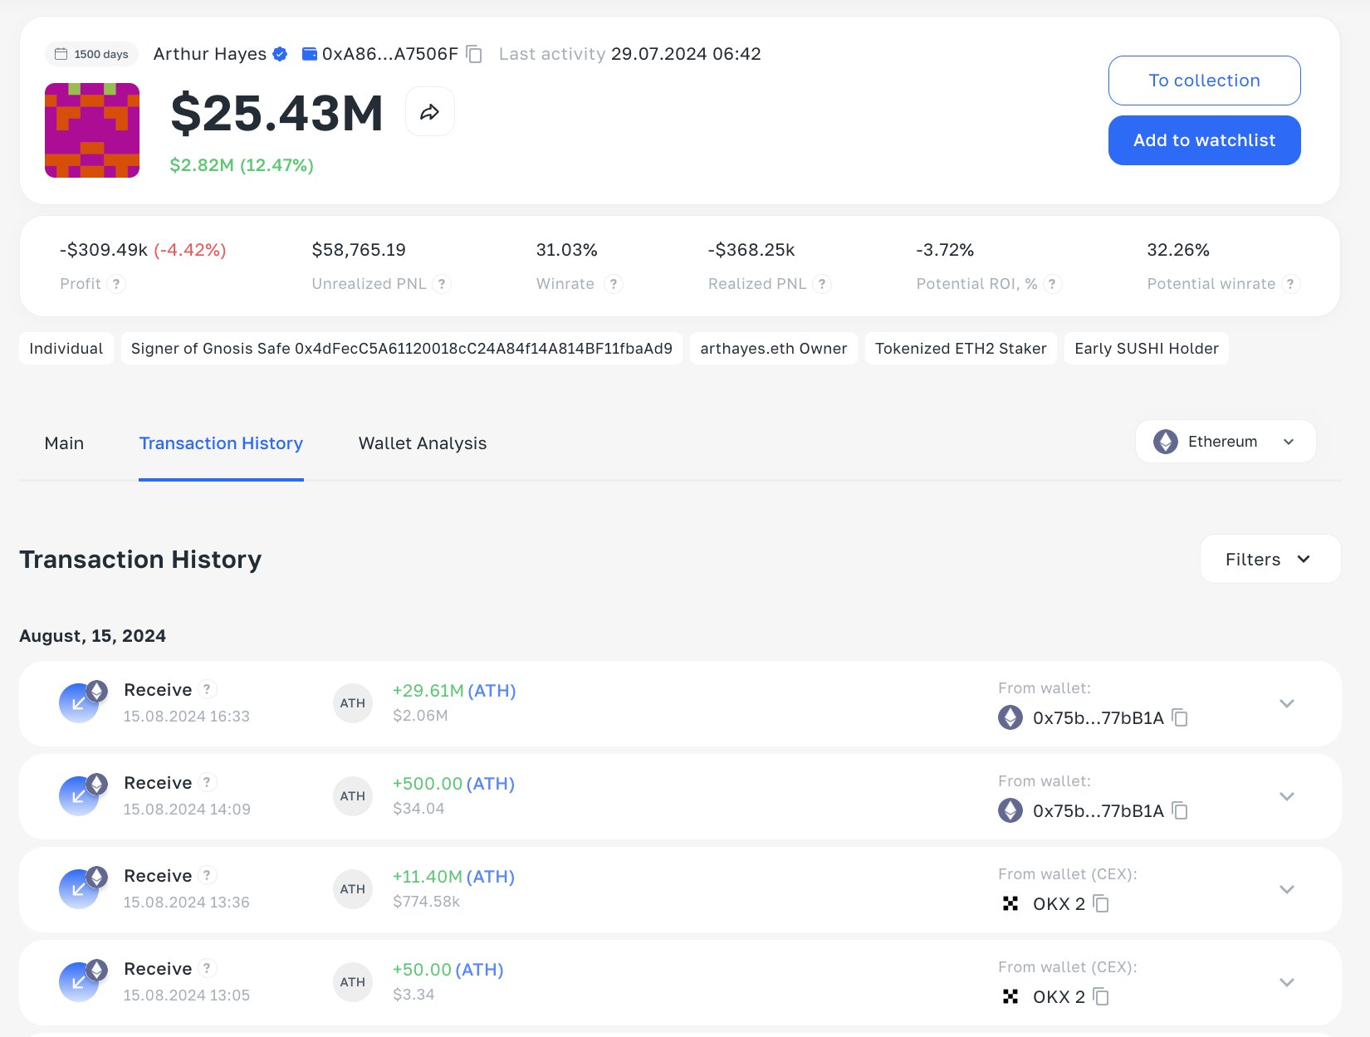
Task: Copy sender address in the +29.61M ATH row
Action: click(x=1179, y=717)
